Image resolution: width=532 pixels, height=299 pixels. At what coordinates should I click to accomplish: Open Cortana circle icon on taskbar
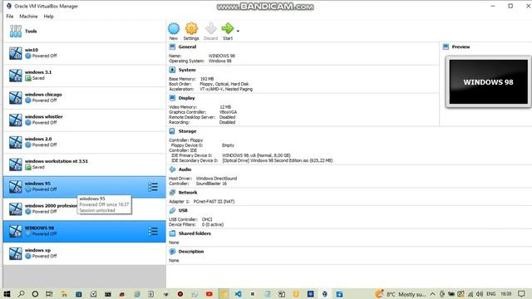coord(35,294)
